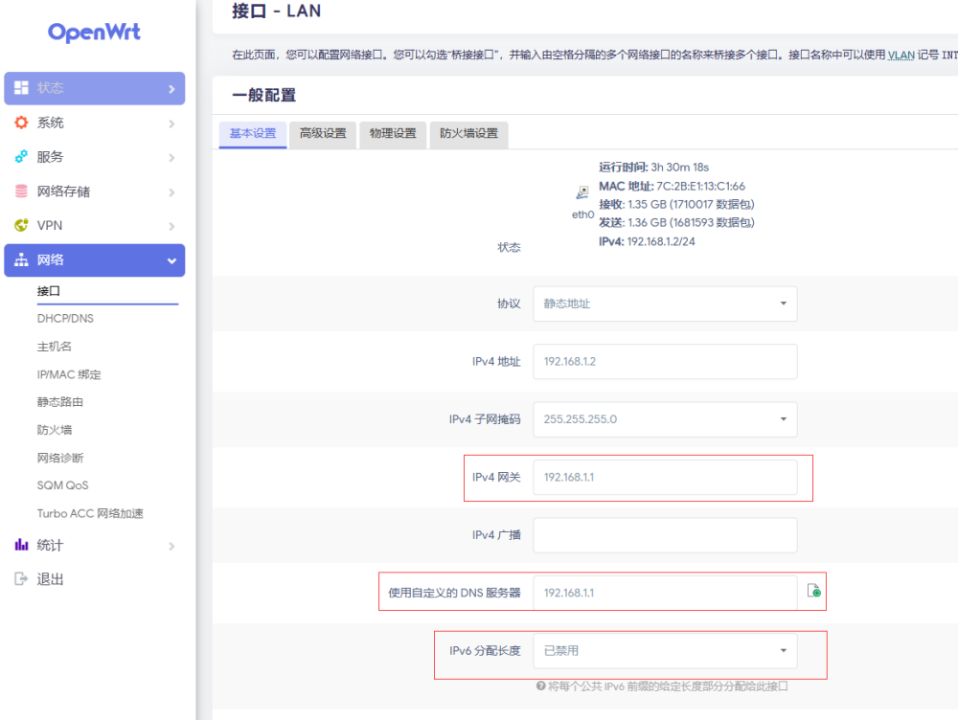Click the network storage database icon
Image resolution: width=958 pixels, height=720 pixels.
21,191
